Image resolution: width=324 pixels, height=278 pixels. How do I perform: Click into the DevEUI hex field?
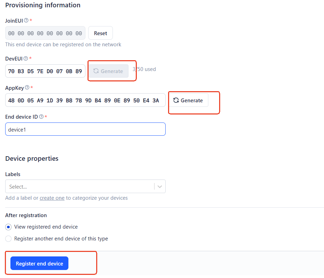coord(45,71)
